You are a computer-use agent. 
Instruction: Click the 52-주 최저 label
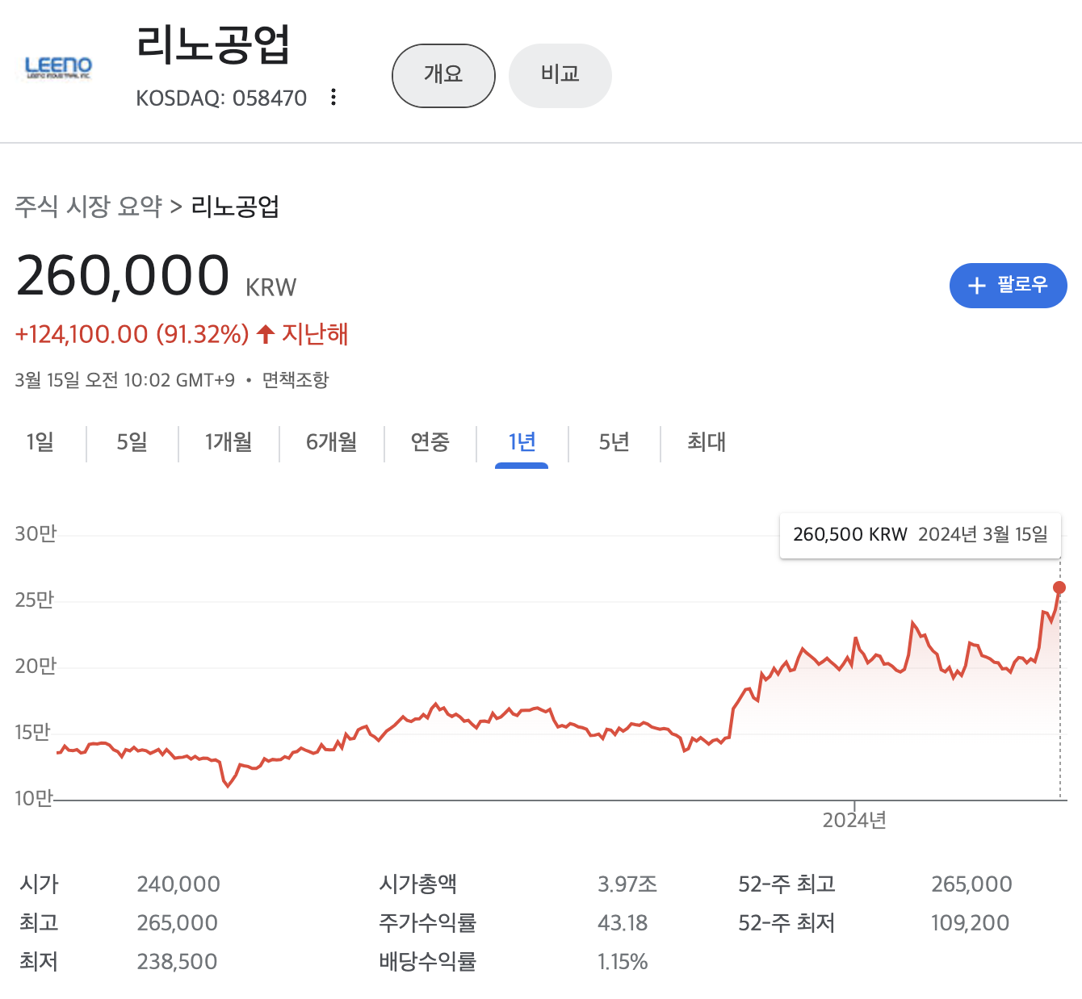[x=786, y=923]
